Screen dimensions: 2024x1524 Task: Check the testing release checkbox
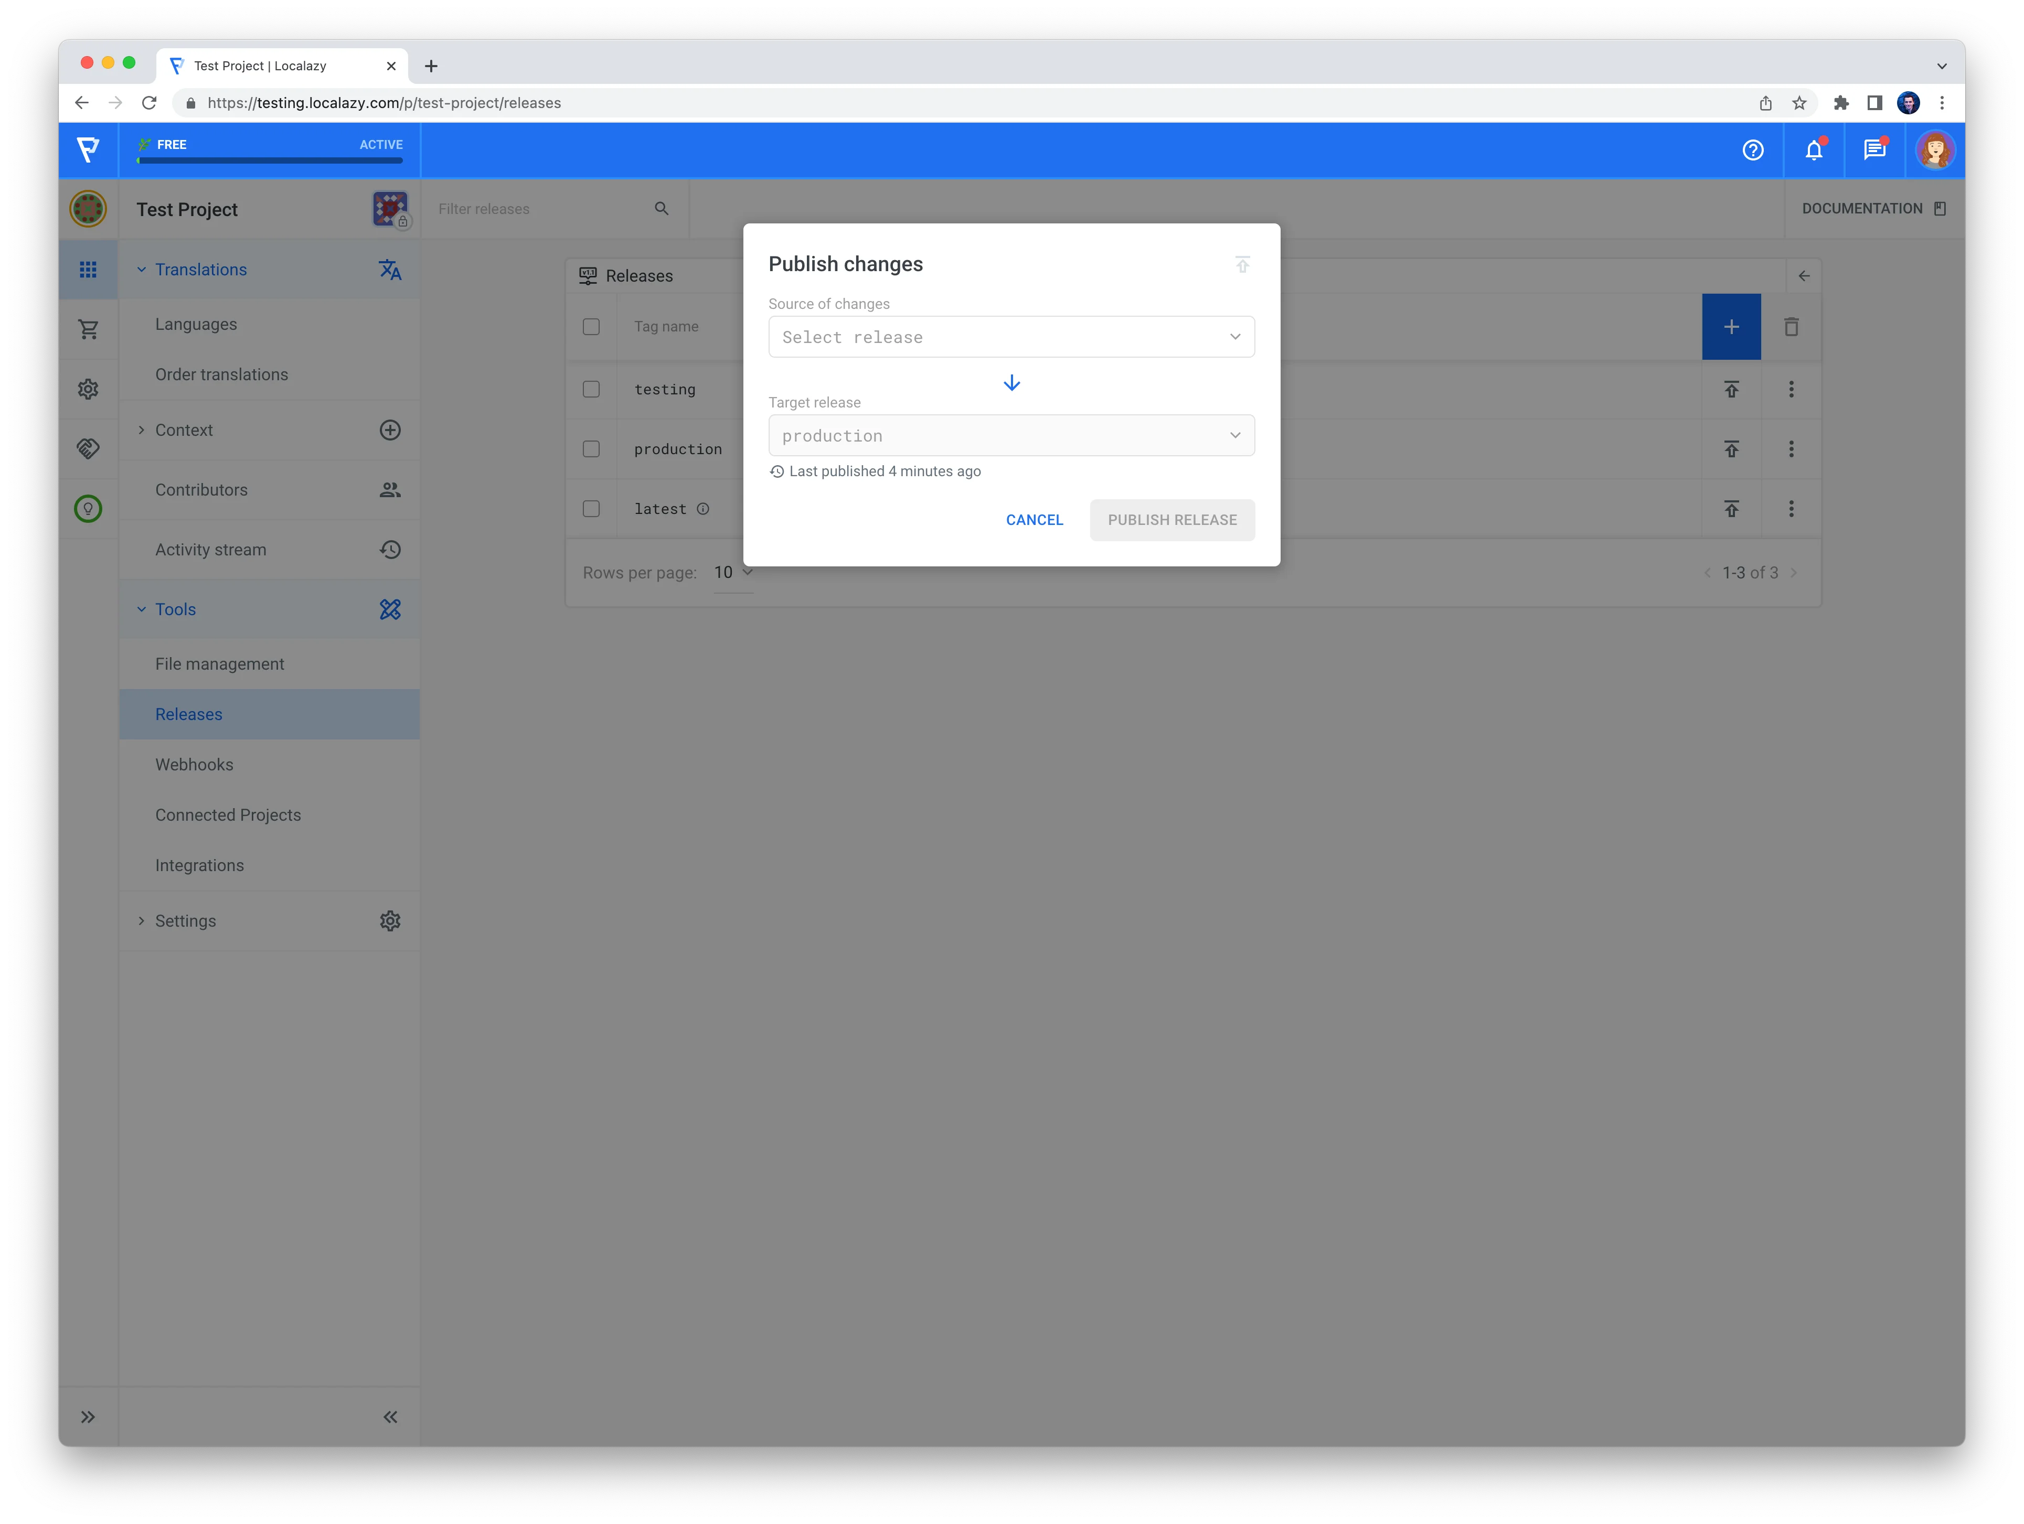coord(591,390)
